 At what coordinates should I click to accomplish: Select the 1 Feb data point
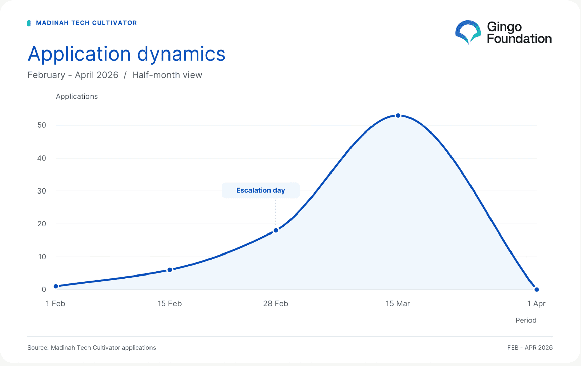click(56, 286)
